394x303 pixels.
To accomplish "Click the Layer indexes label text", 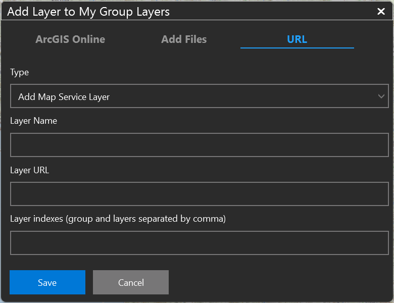I will [118, 219].
